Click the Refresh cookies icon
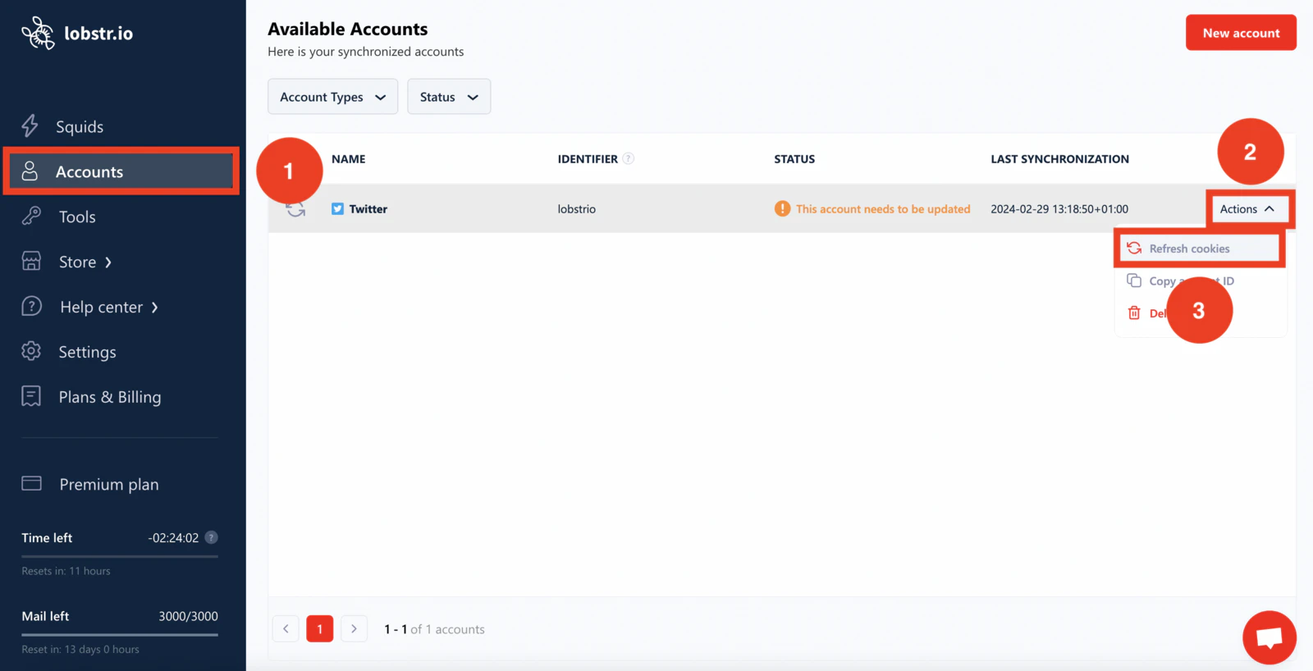Image resolution: width=1313 pixels, height=671 pixels. point(1134,248)
